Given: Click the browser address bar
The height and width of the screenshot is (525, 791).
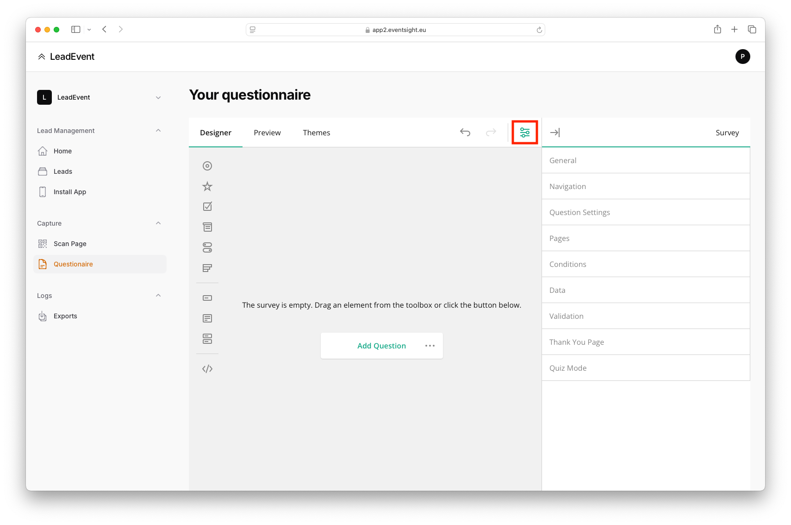Looking at the screenshot, I should pyautogui.click(x=396, y=30).
